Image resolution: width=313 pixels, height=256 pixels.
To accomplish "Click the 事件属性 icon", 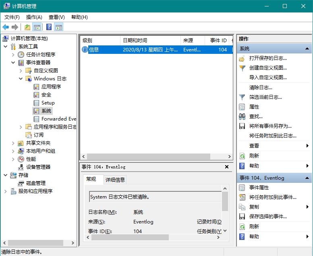I will (x=242, y=188).
